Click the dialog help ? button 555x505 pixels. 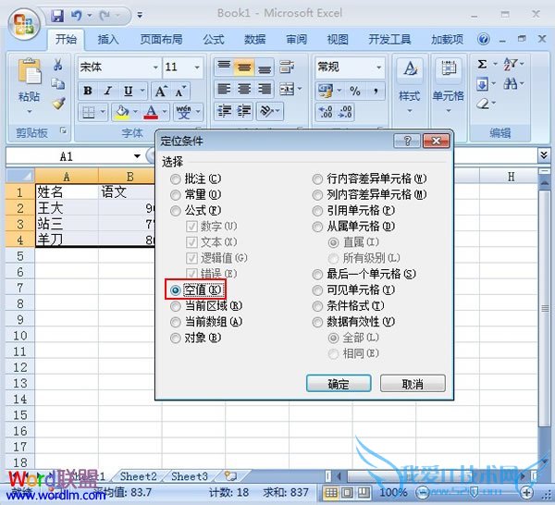coord(407,142)
